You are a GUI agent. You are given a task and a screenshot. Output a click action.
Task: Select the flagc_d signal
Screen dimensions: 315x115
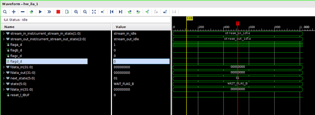coord(16,56)
